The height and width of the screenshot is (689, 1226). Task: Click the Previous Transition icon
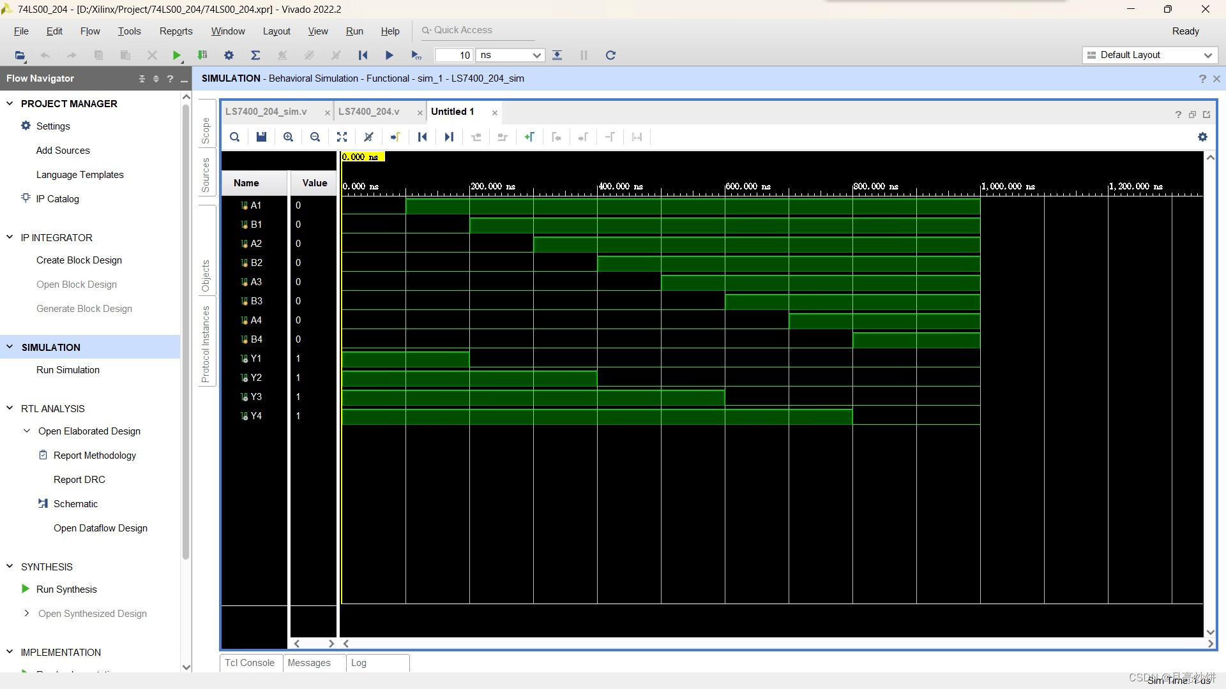(476, 137)
